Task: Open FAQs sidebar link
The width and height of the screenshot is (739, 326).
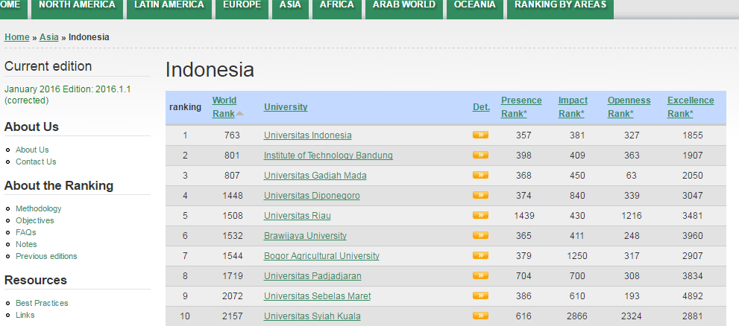Action: coord(26,232)
